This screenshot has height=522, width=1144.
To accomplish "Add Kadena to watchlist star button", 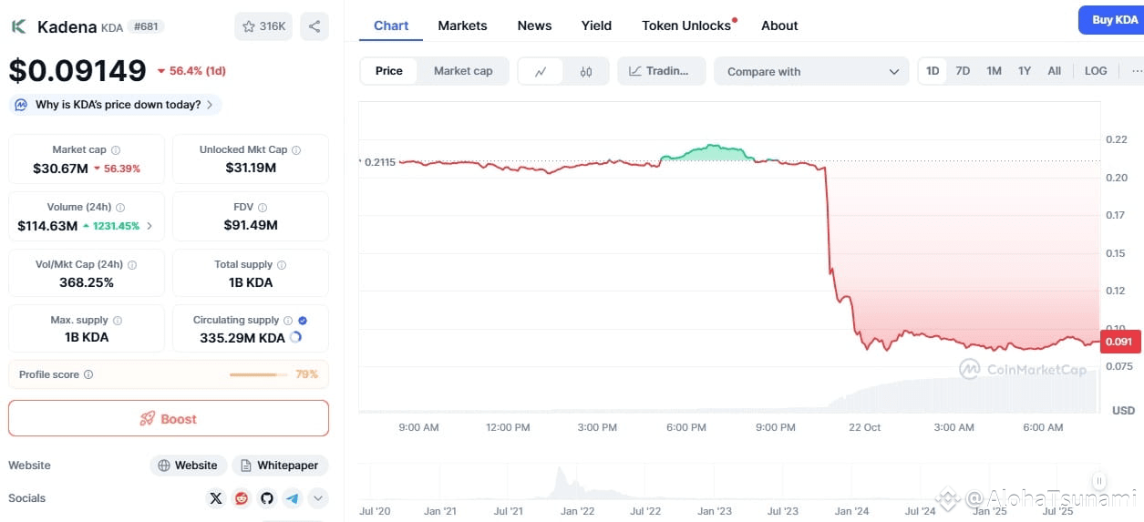I will 263,26.
